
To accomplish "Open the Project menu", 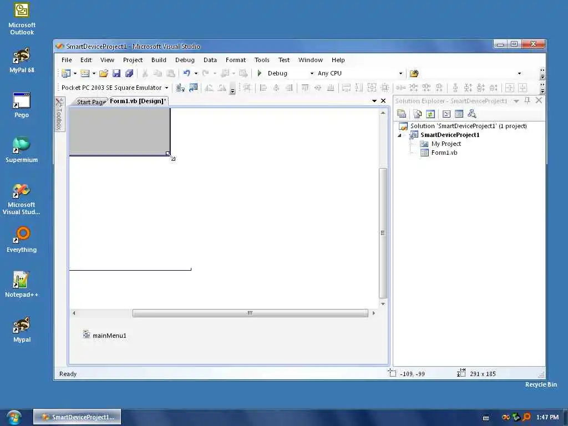I will 133,60.
